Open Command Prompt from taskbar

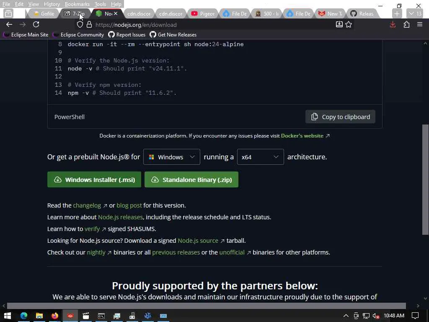coord(101,316)
